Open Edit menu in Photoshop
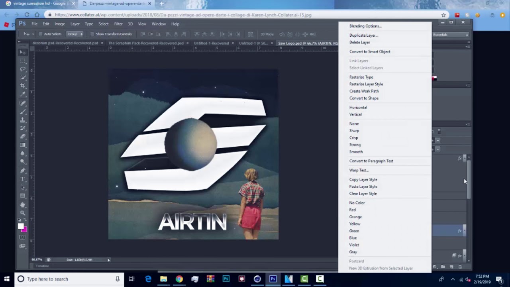Image resolution: width=510 pixels, height=287 pixels. point(46,24)
